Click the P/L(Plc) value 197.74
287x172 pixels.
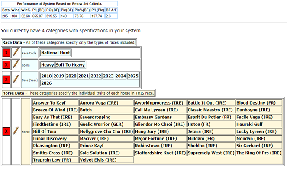98,16
